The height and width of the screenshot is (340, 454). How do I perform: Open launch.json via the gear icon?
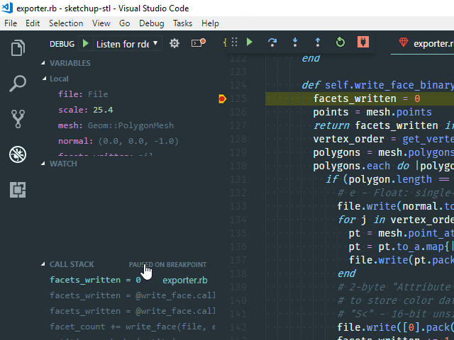(x=175, y=44)
